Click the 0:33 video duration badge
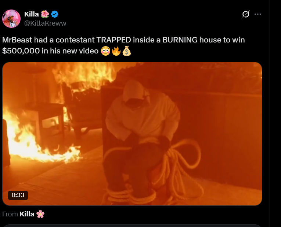This screenshot has width=281, height=227. (18, 195)
